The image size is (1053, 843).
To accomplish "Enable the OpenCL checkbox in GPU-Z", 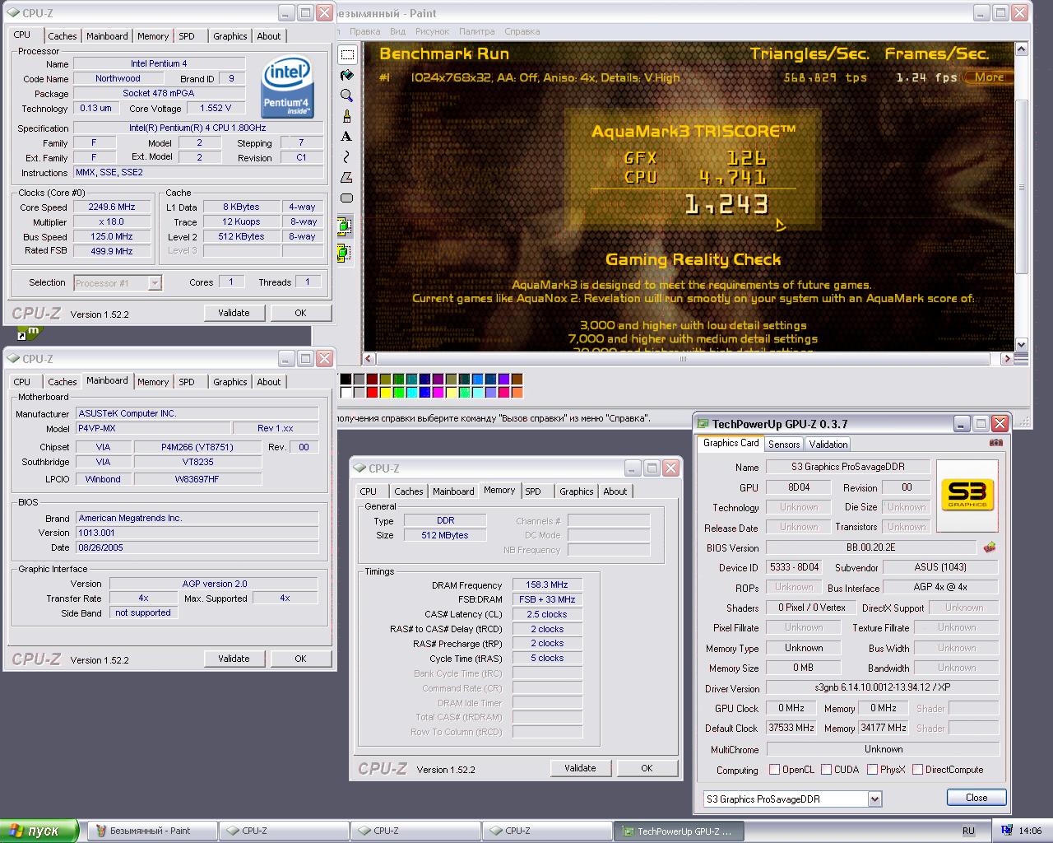I will (x=774, y=770).
